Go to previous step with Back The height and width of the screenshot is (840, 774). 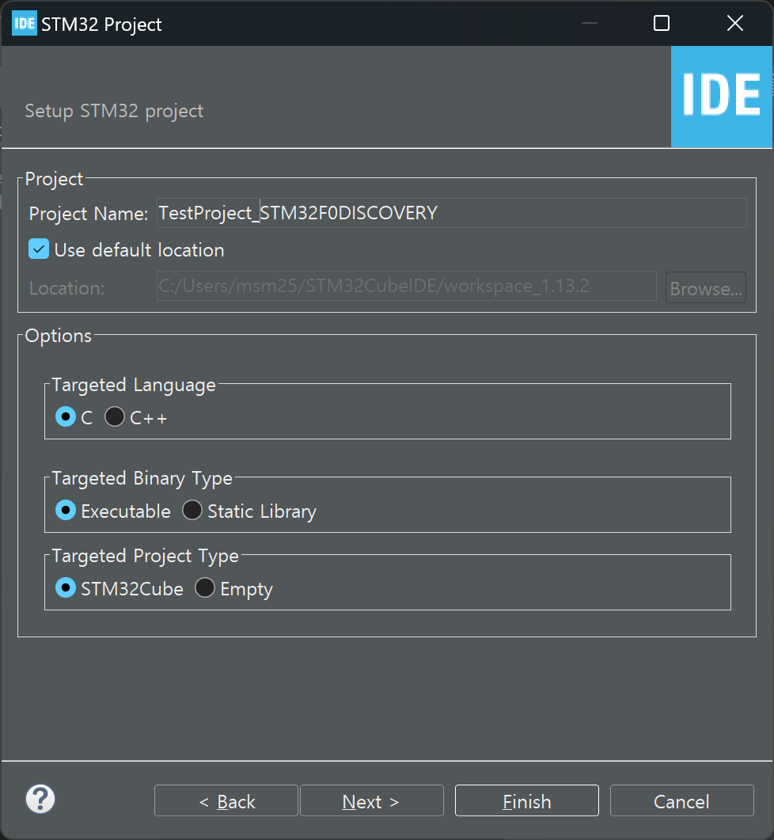click(226, 800)
